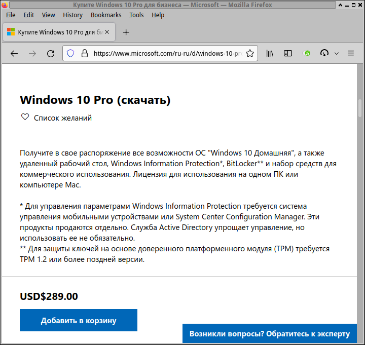Click the window shade up-arrow button
The image size is (365, 345).
(x=340, y=5)
